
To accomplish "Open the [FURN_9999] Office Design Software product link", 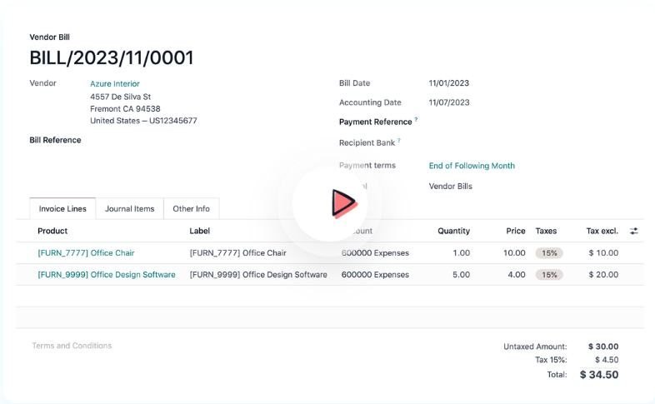I will tap(107, 275).
